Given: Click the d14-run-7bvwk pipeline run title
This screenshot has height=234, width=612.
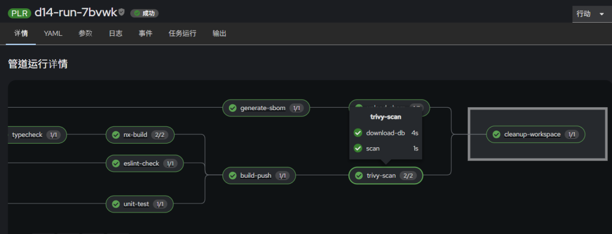Looking at the screenshot, I should point(76,13).
